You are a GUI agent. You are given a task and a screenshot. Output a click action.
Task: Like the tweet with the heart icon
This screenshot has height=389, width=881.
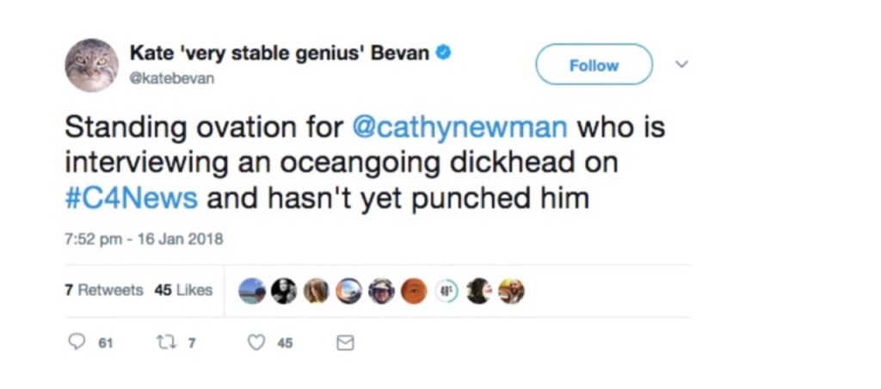(256, 343)
